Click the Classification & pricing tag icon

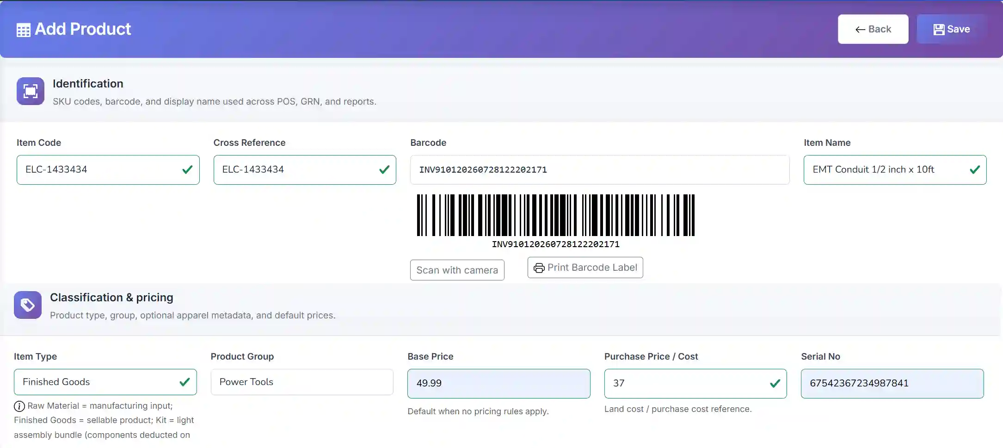tap(28, 305)
